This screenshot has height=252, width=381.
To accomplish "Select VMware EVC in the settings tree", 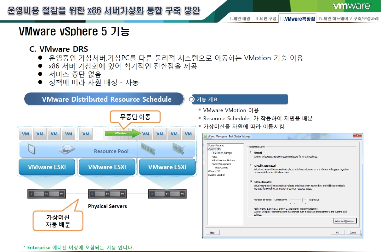I will point(214,171).
